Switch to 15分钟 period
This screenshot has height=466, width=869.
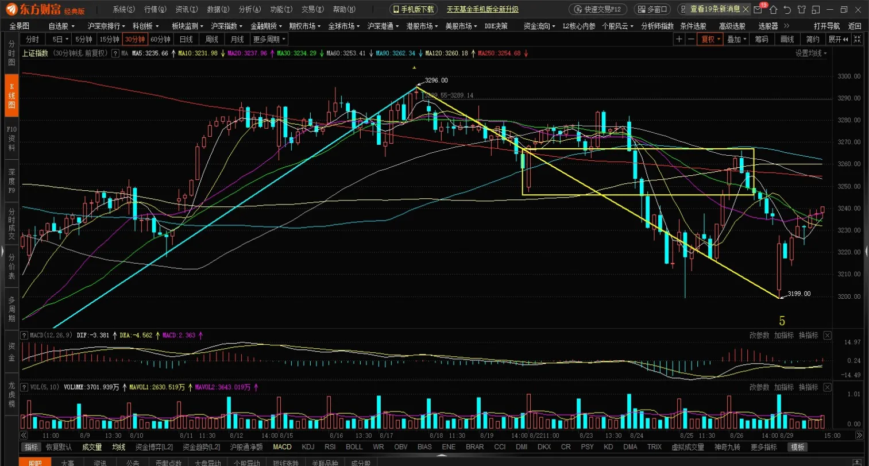pos(109,39)
